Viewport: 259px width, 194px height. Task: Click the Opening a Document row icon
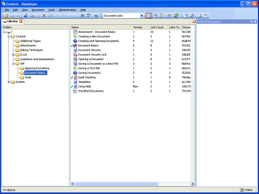click(75, 59)
